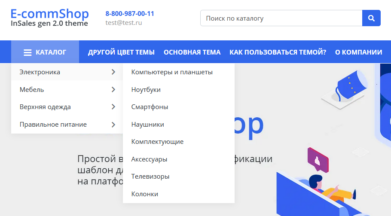Choose Колонки from the Electronics submenu
The image size is (391, 216).
[x=145, y=194]
